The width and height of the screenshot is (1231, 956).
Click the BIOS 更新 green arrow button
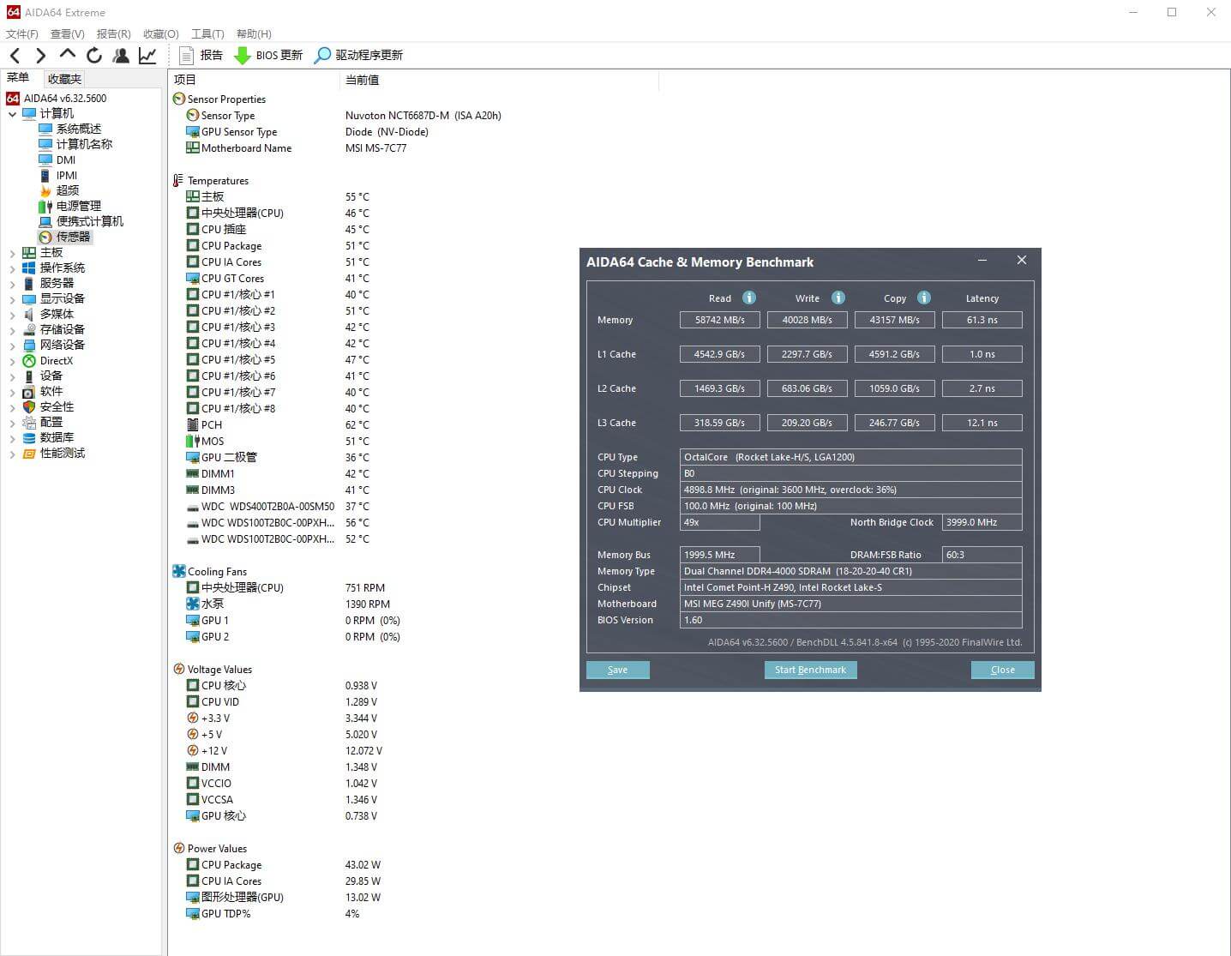[268, 56]
